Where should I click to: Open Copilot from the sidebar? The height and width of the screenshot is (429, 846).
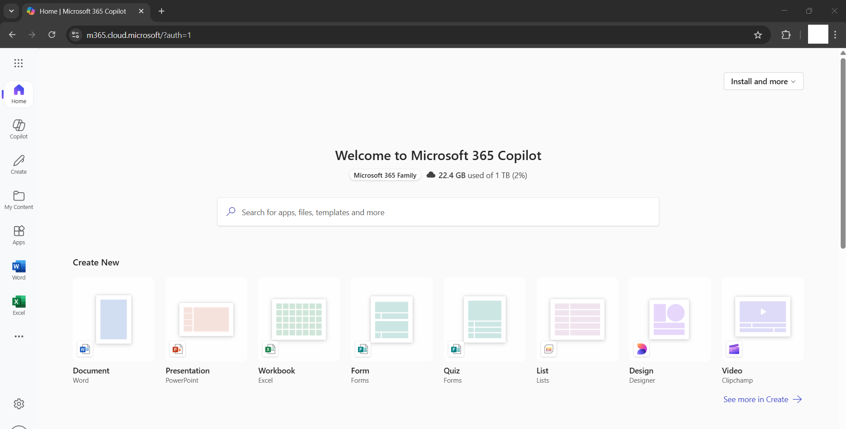pyautogui.click(x=19, y=129)
